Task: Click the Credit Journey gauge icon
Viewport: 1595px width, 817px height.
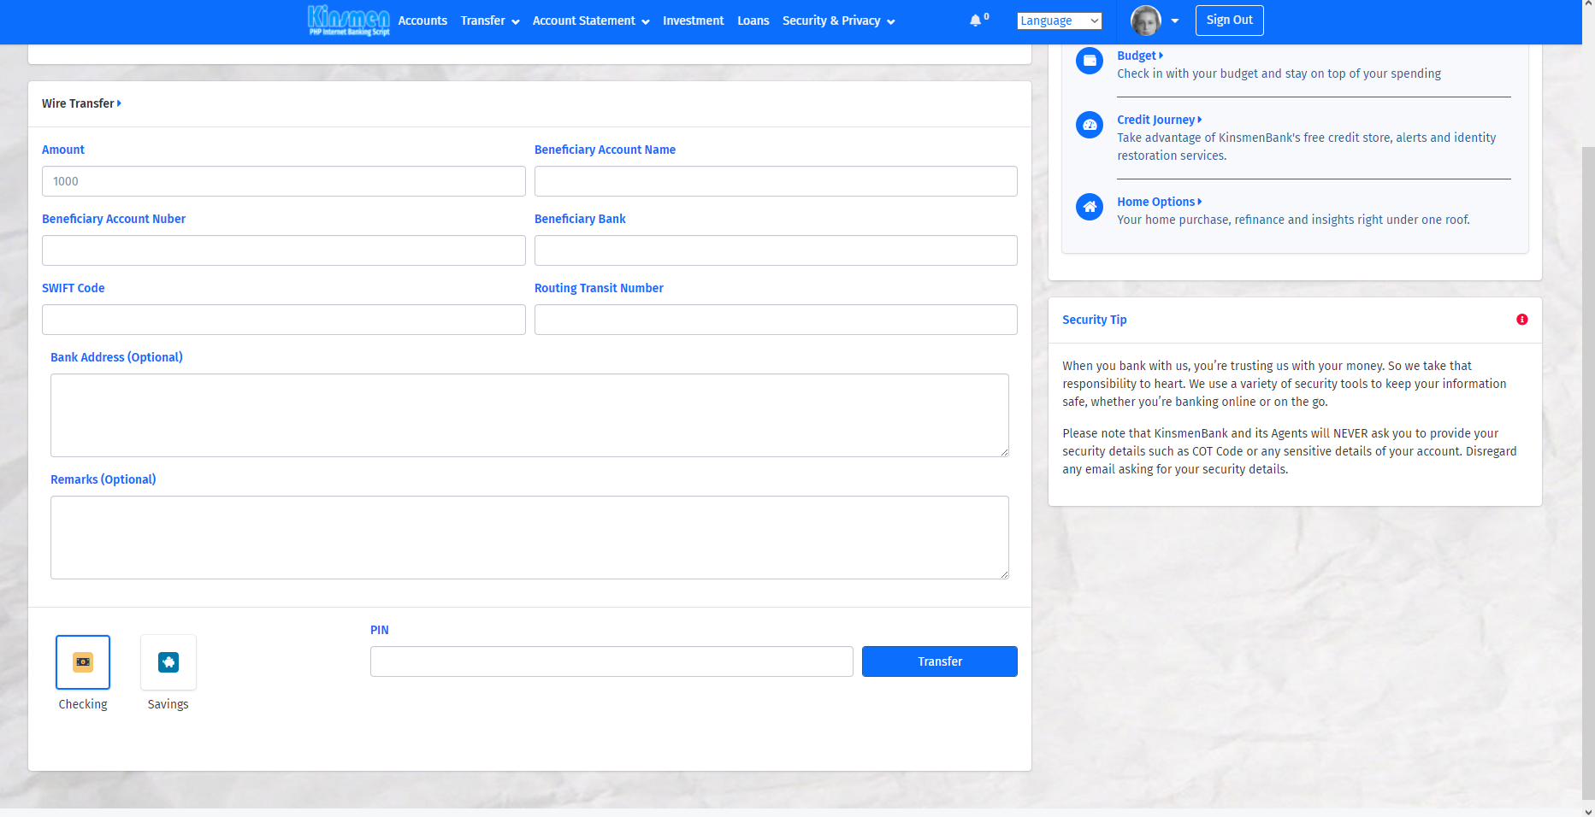Action: pos(1090,125)
